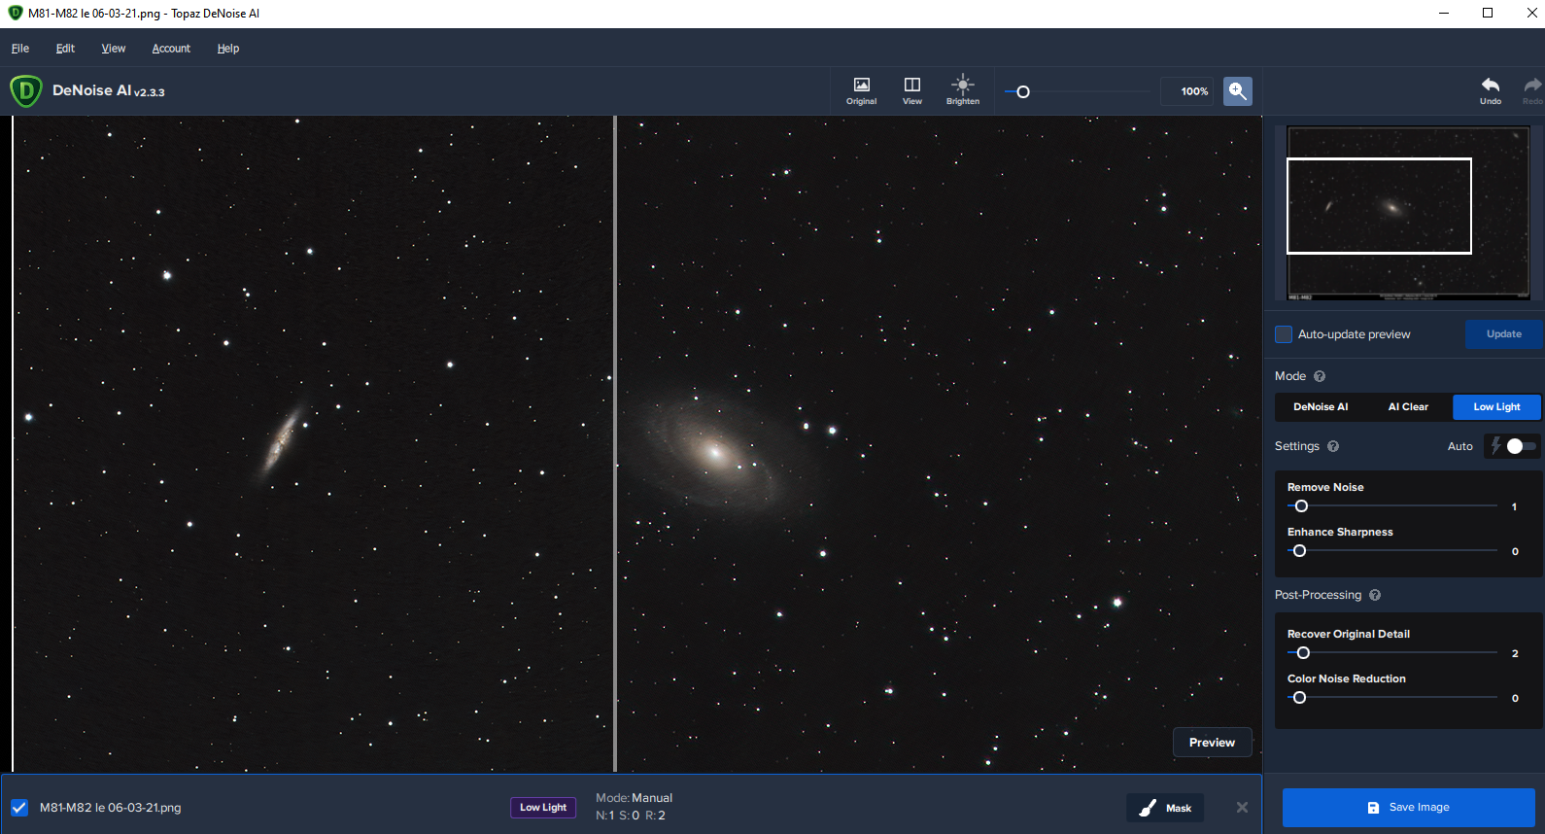Uncheck the M81-M82 le 06-03-21.png file checkbox
The height and width of the screenshot is (834, 1545).
pos(19,808)
